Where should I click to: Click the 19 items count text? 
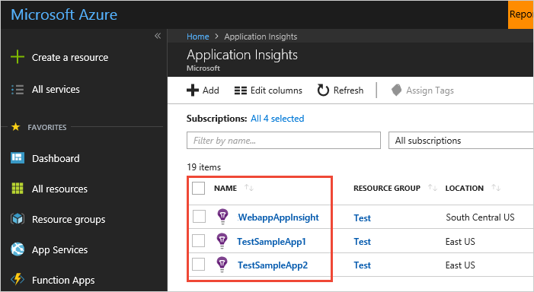click(203, 167)
